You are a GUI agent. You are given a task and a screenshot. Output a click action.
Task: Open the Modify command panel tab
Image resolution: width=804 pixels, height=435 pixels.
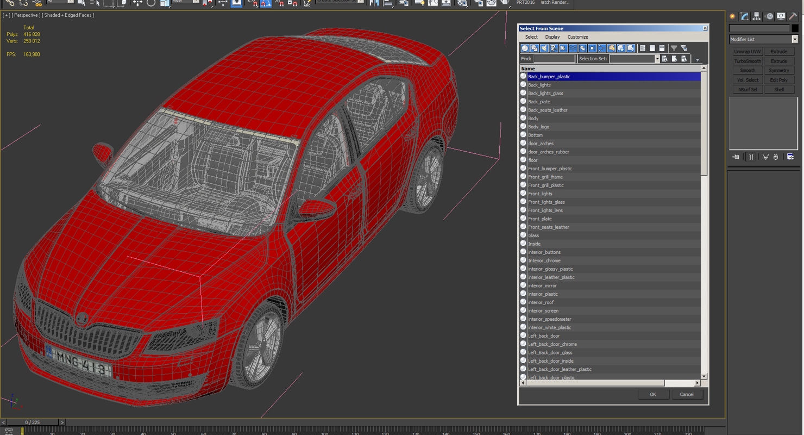point(744,16)
